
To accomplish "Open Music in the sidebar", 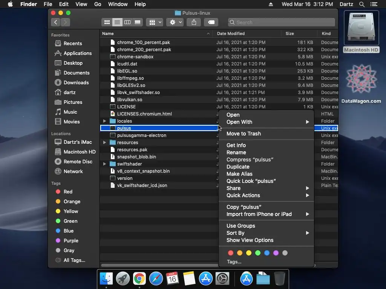I will coord(66,112).
